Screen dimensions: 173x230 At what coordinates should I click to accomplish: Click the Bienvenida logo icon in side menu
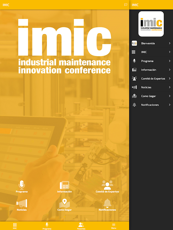pyautogui.click(x=134, y=43)
